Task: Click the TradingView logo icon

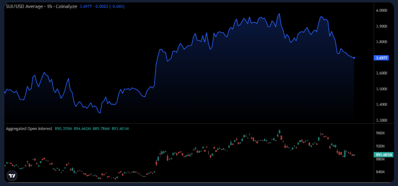Action: (12, 176)
